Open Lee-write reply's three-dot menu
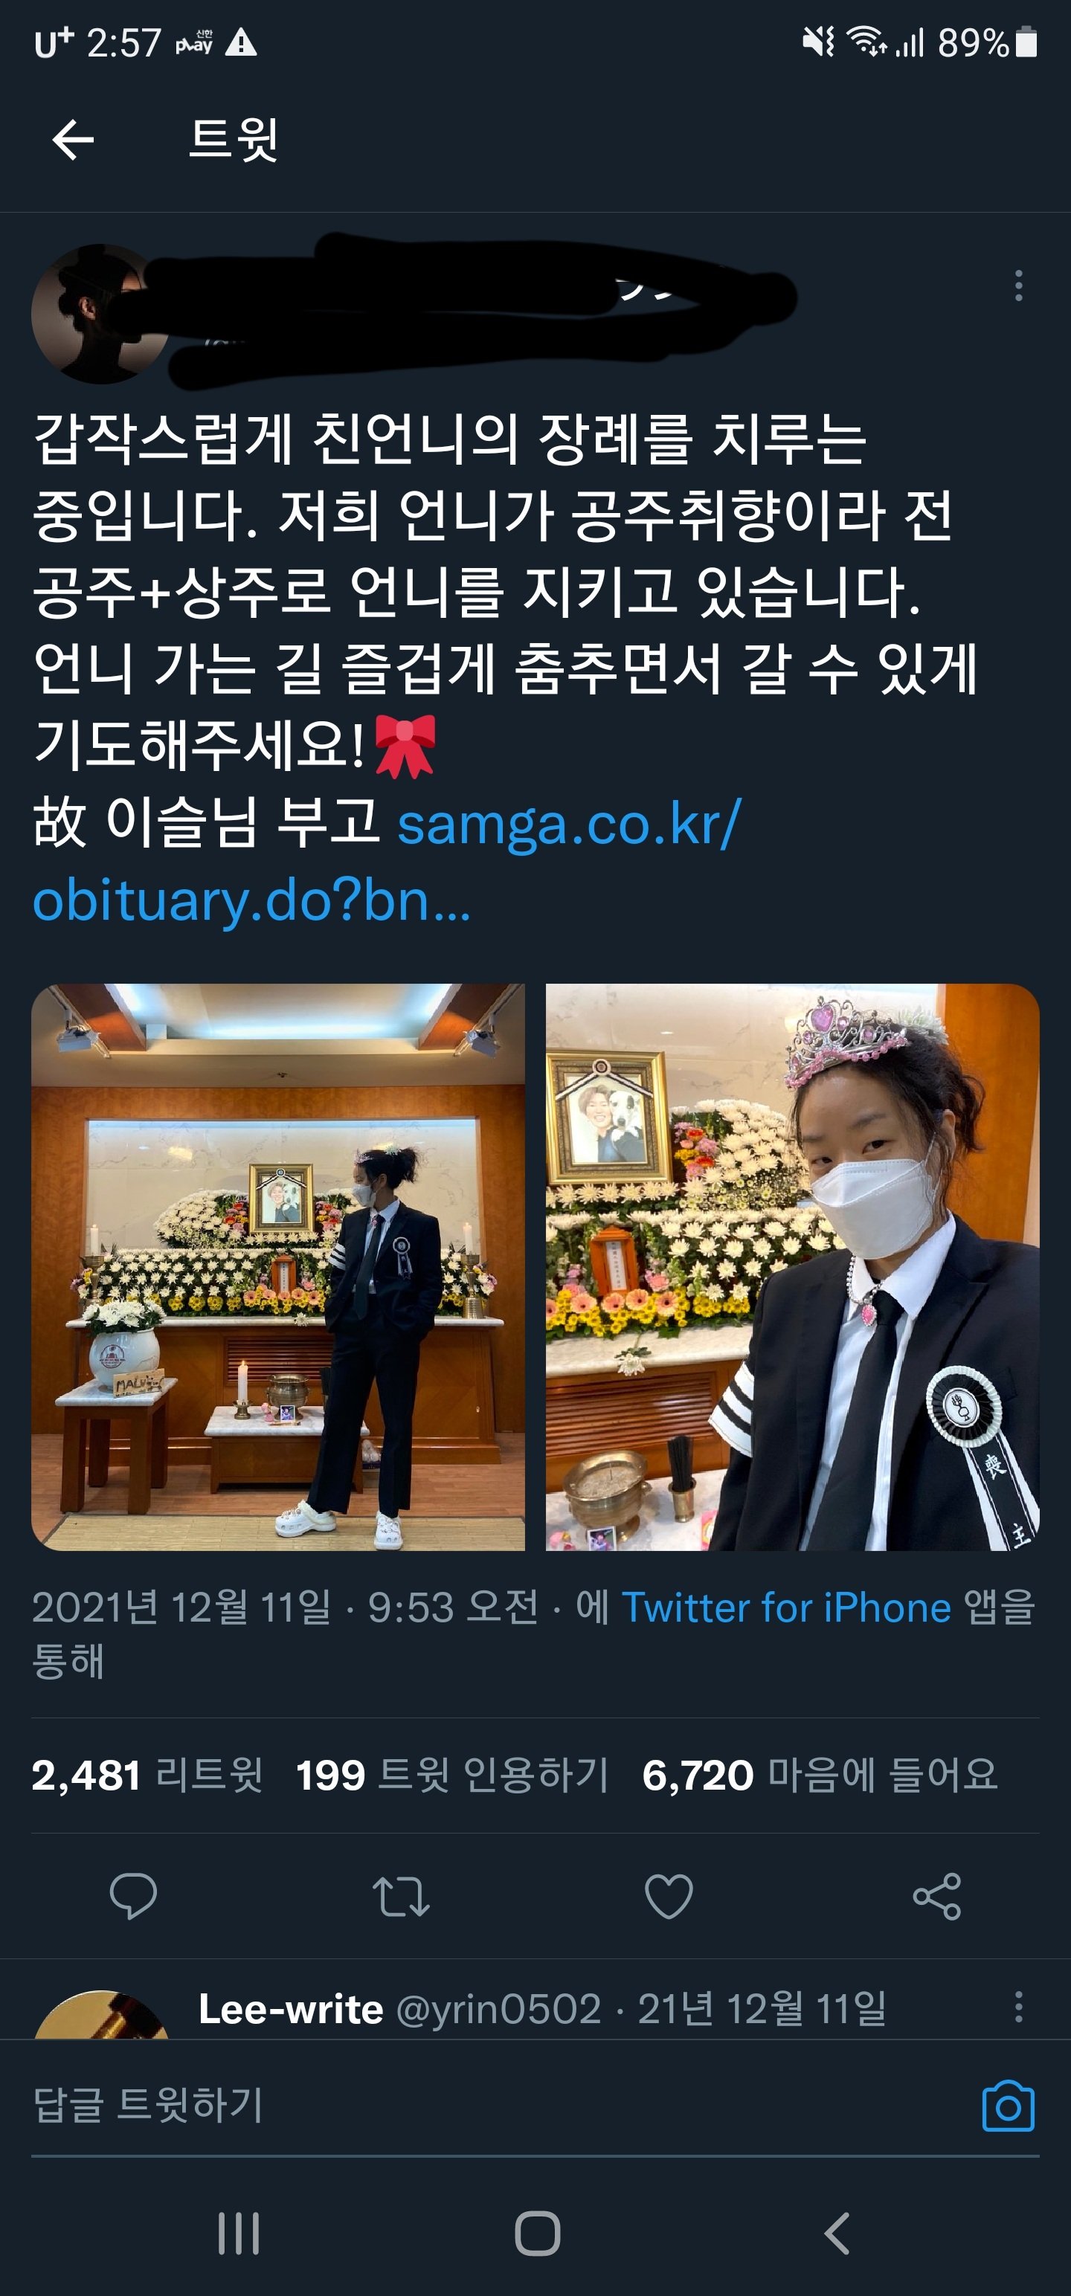 1018,2008
